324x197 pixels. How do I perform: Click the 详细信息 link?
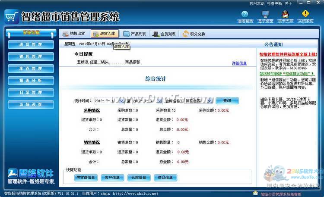[239, 63]
